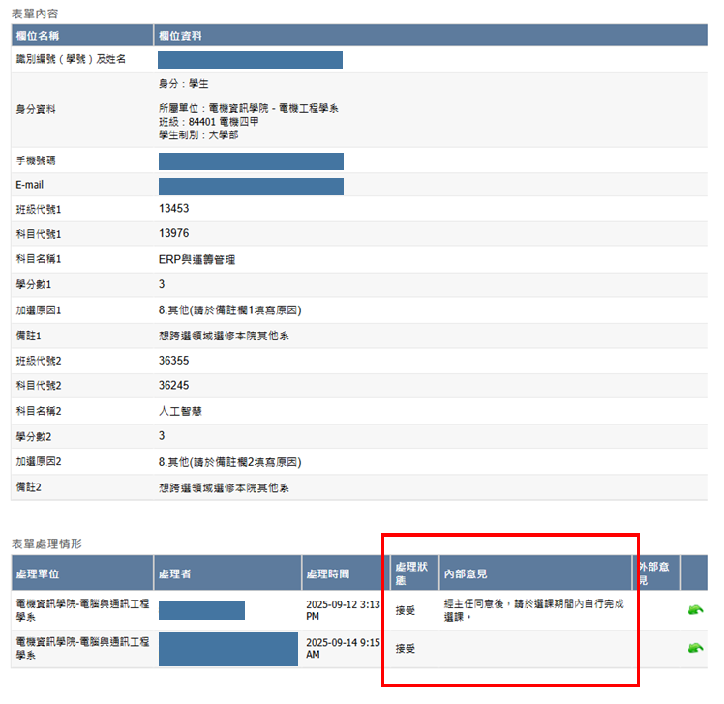Select the course name 人工智慧 value
724x704 pixels.
(178, 411)
